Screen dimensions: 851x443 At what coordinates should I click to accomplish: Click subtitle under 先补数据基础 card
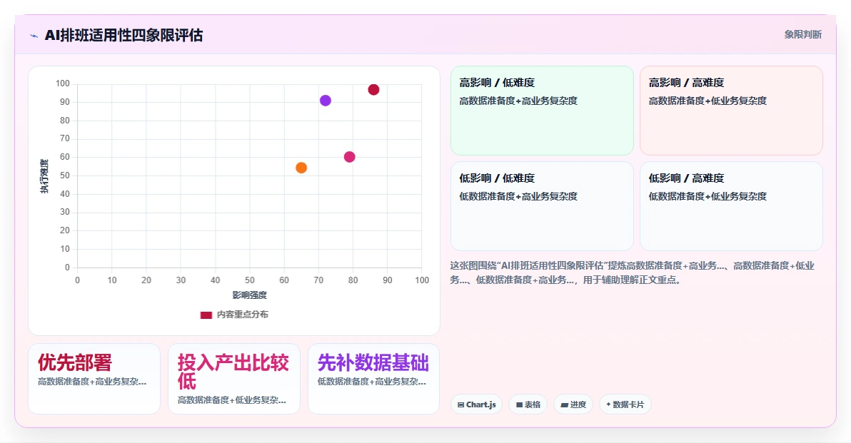coord(372,382)
